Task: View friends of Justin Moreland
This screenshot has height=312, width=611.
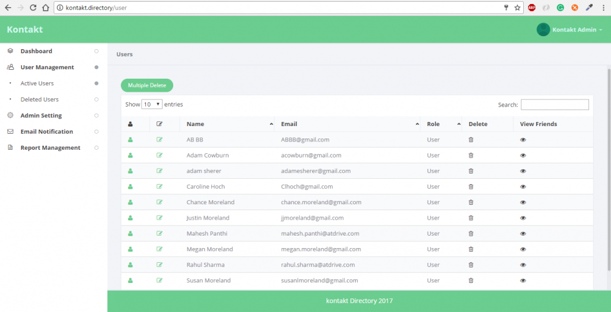Action: coord(523,218)
